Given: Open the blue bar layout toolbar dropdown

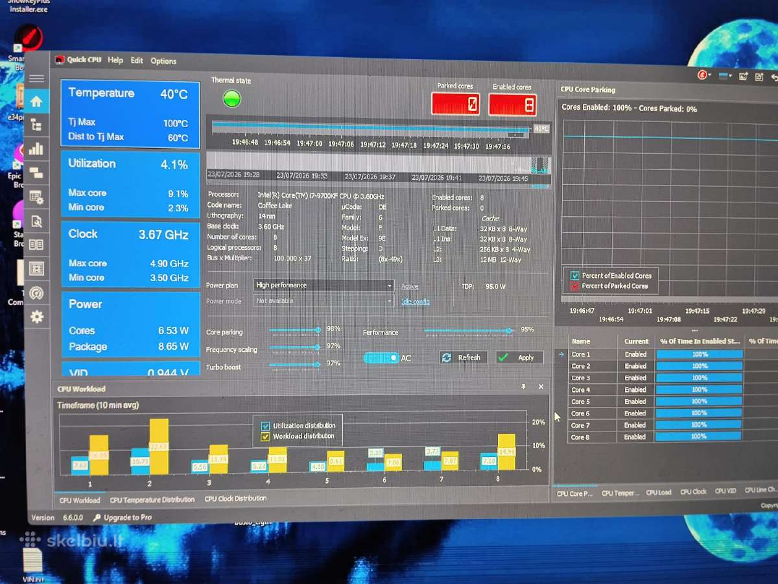Looking at the screenshot, I should pos(724,76).
